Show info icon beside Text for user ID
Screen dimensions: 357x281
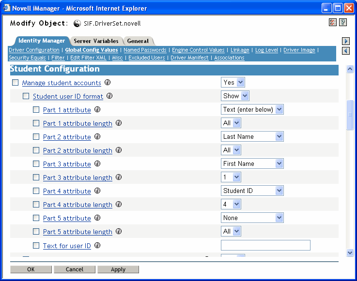pos(97,245)
